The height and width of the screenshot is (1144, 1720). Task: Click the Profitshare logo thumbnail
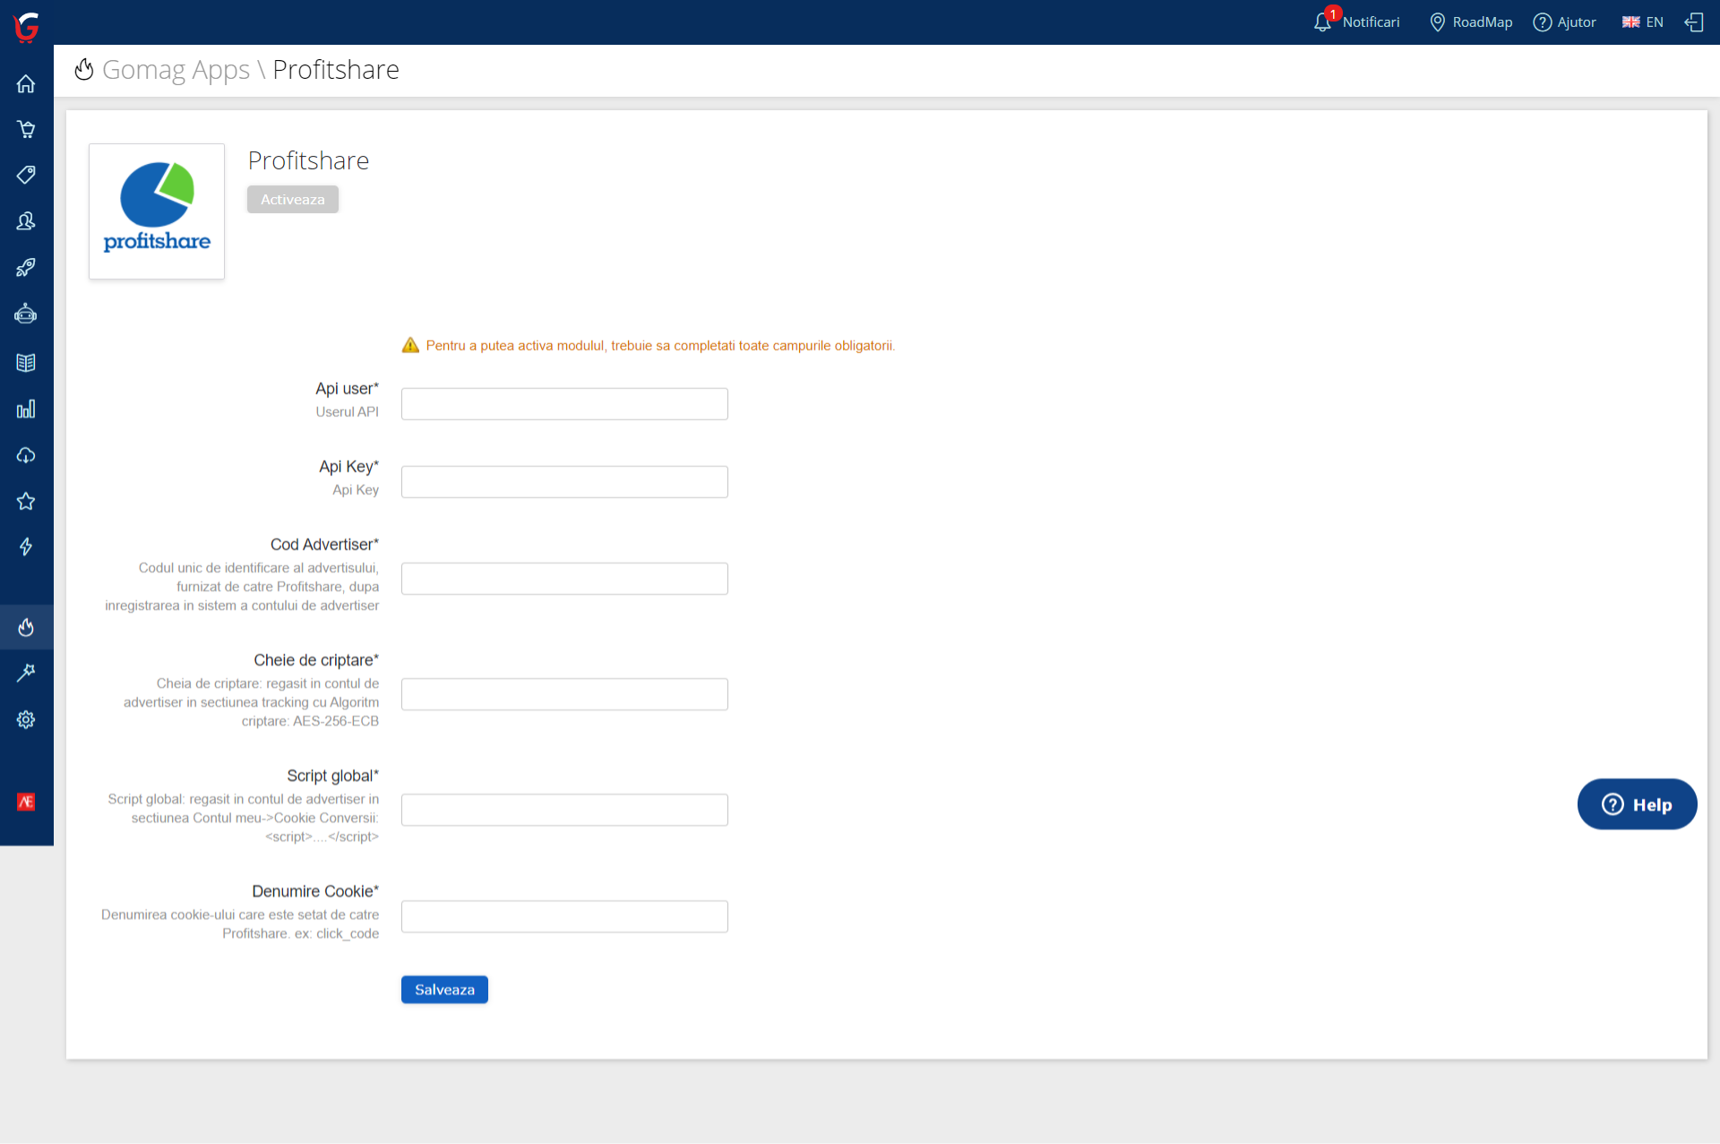[157, 211]
